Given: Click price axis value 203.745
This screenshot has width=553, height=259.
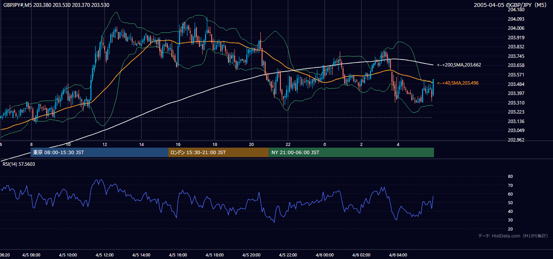Looking at the screenshot, I should (516, 56).
